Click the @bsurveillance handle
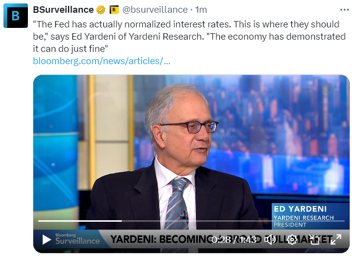This screenshot has height=256, width=356. point(154,10)
